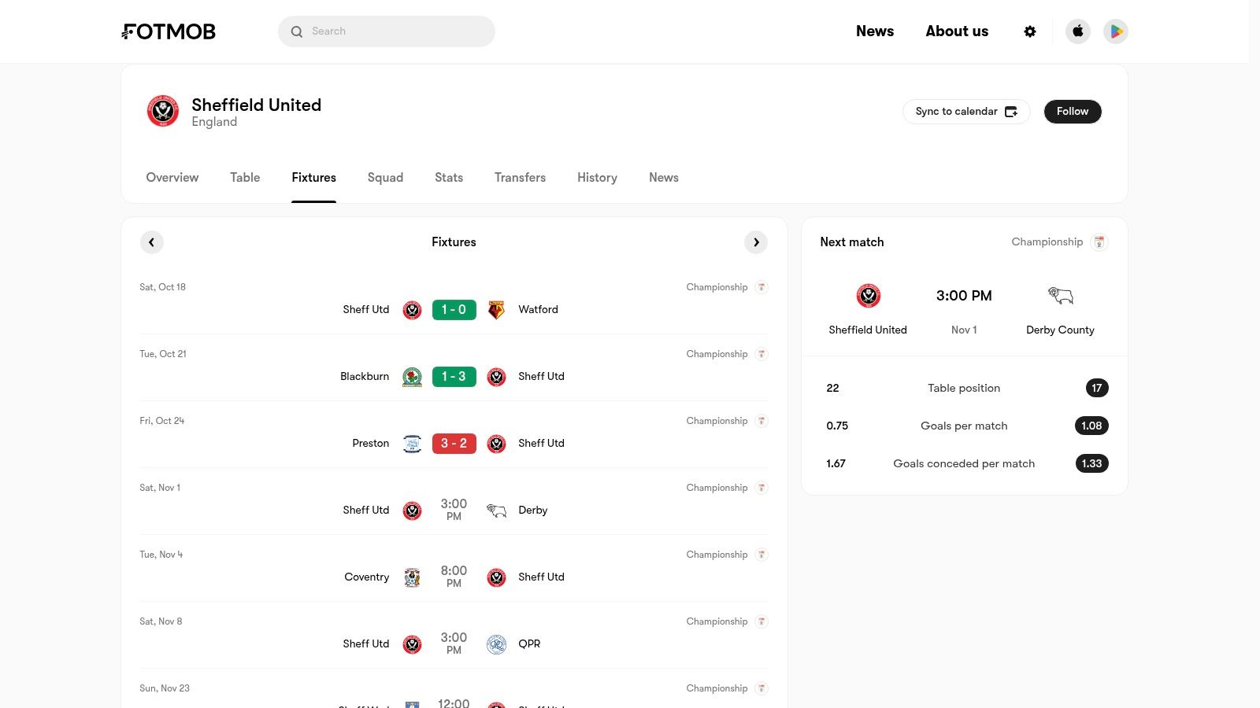1260x708 pixels.
Task: Navigate to previous fixtures with left chevron
Action: [151, 242]
